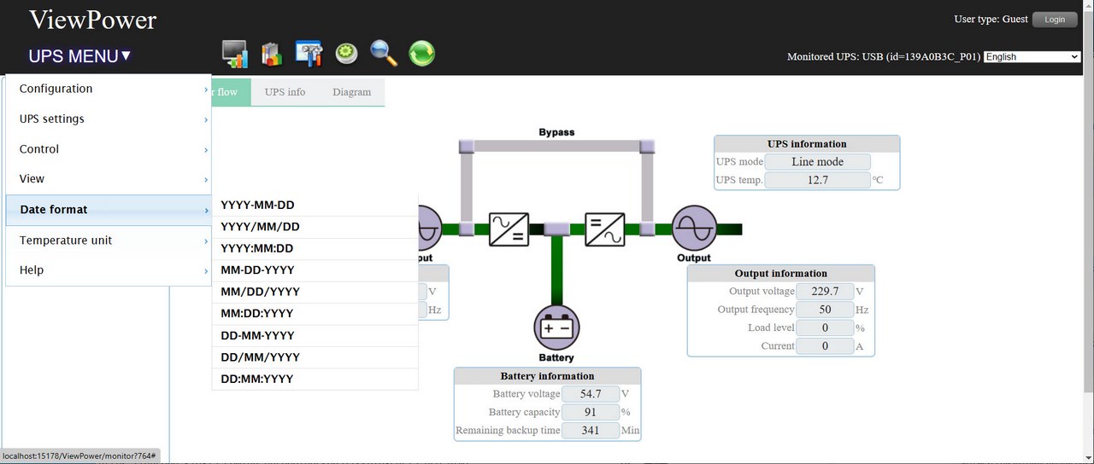Click the Output frequency value 50
The height and width of the screenshot is (464, 1094).
pyautogui.click(x=825, y=310)
